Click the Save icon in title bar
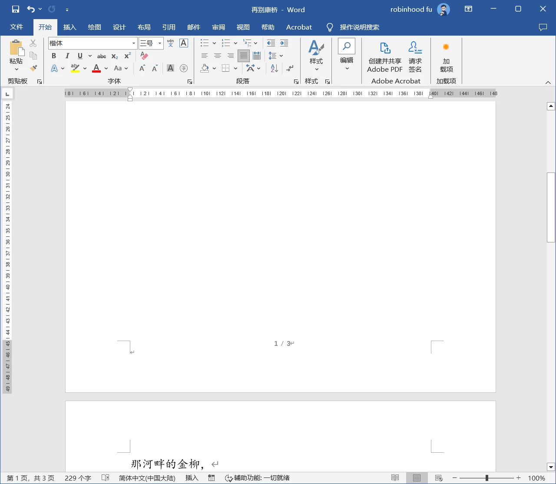 (16, 9)
